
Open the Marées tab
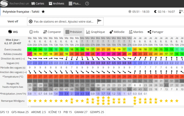[x=136, y=32]
